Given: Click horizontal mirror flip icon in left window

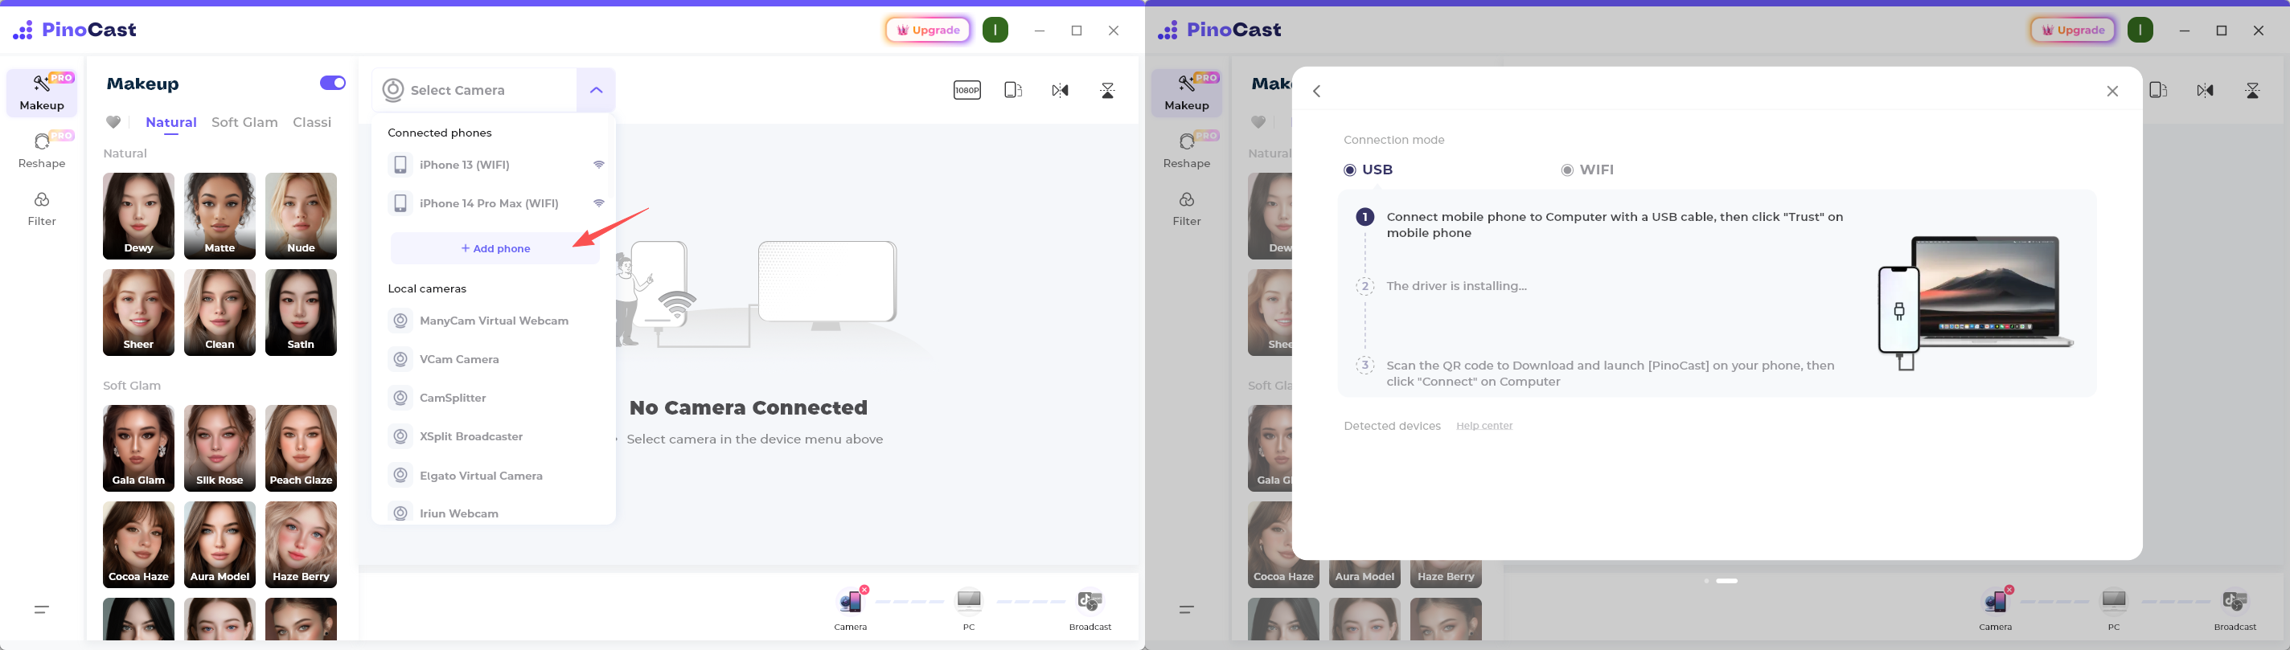Looking at the screenshot, I should click(1061, 90).
